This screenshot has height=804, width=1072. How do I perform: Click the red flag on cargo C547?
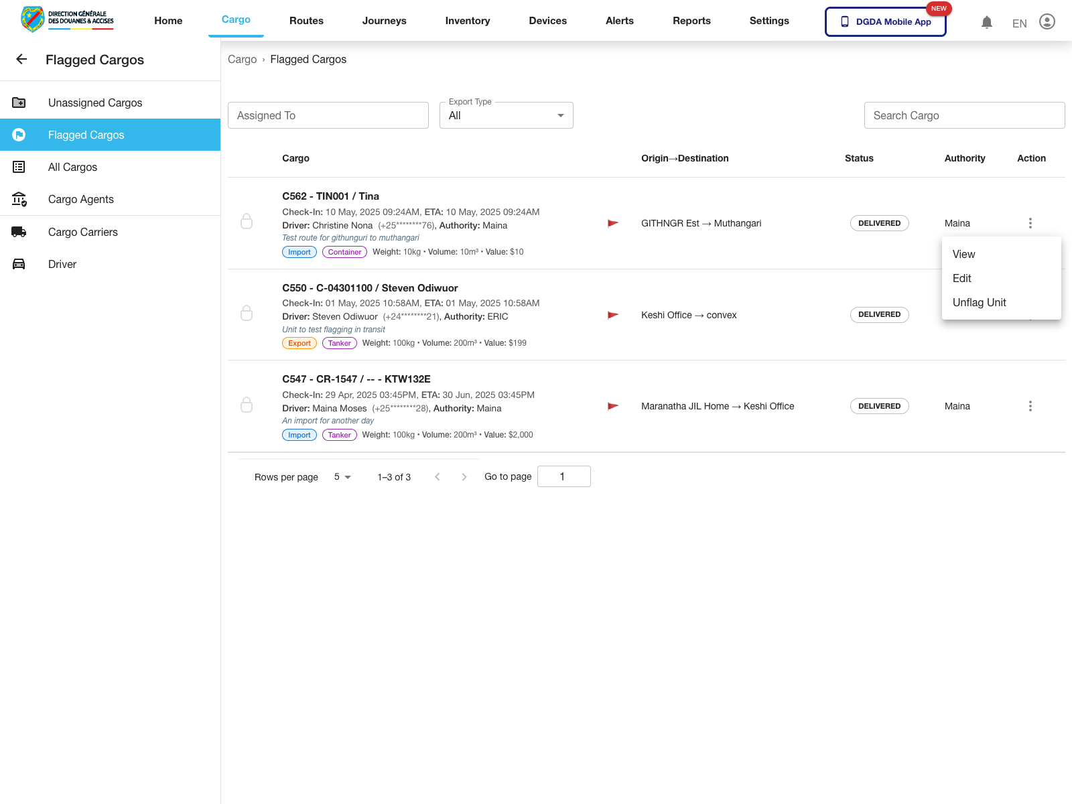tap(612, 406)
